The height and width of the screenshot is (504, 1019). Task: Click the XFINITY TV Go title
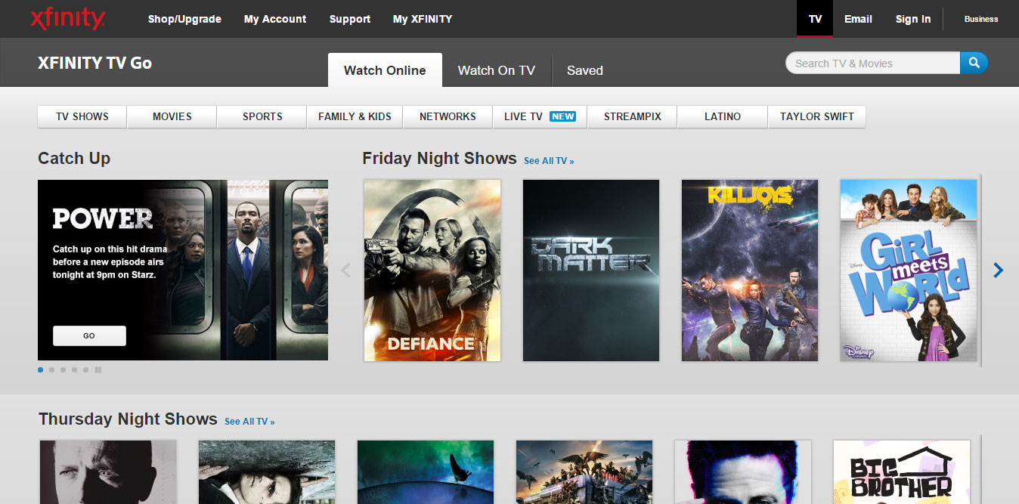point(94,63)
